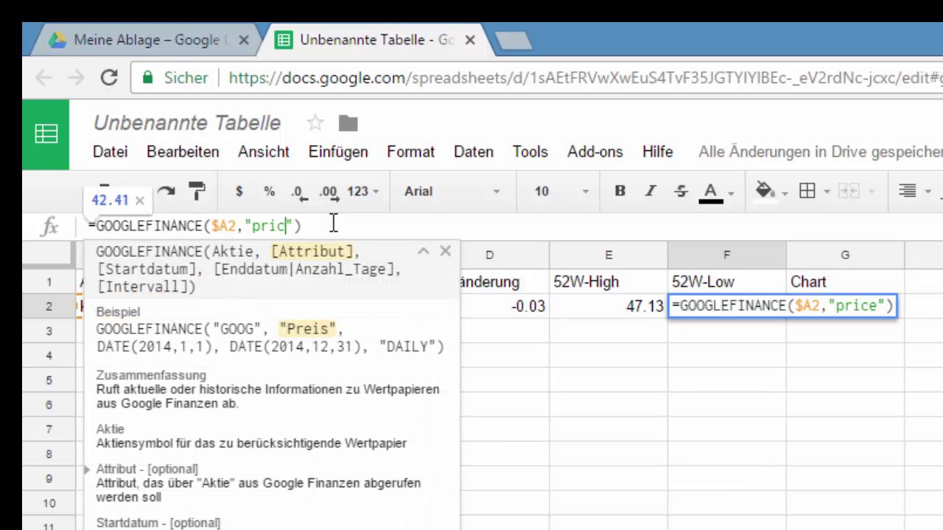Image resolution: width=943 pixels, height=530 pixels.
Task: Select column D header
Action: click(x=489, y=255)
